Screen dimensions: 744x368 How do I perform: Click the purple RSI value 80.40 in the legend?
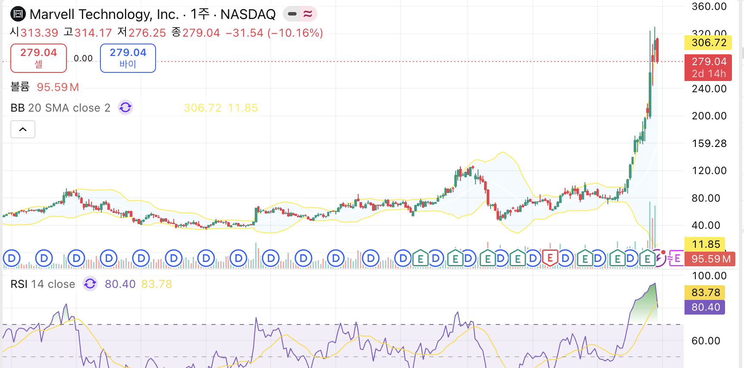(x=120, y=284)
